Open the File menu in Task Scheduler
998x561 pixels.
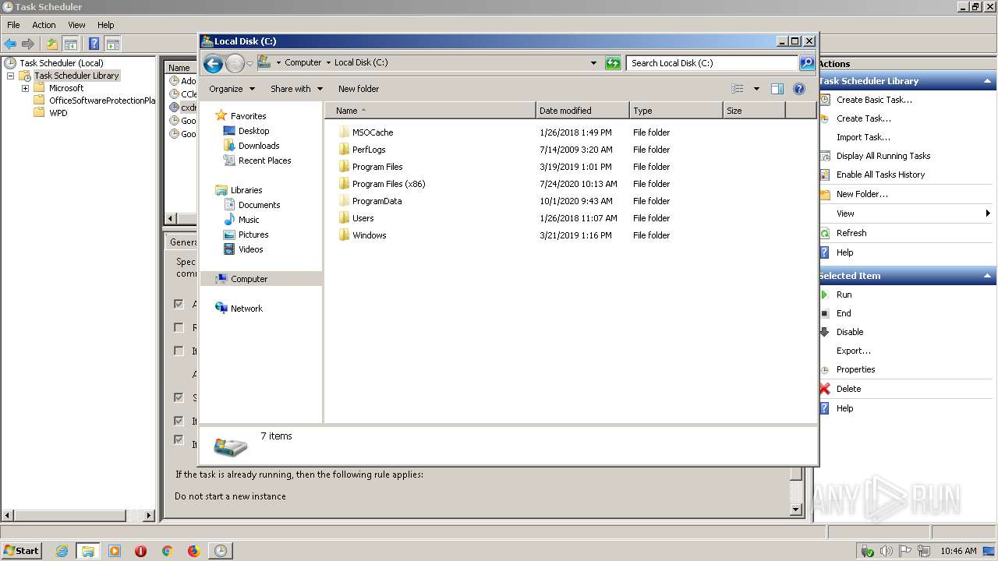click(13, 25)
